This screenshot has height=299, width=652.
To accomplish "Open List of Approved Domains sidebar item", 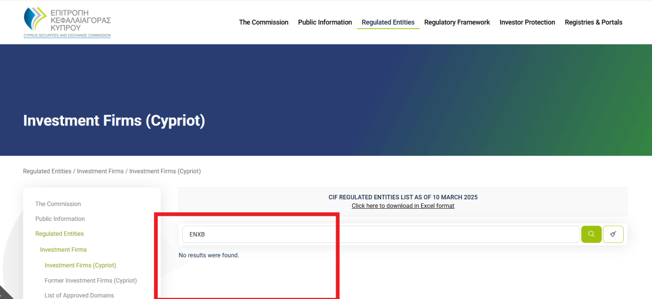I will coord(79,295).
